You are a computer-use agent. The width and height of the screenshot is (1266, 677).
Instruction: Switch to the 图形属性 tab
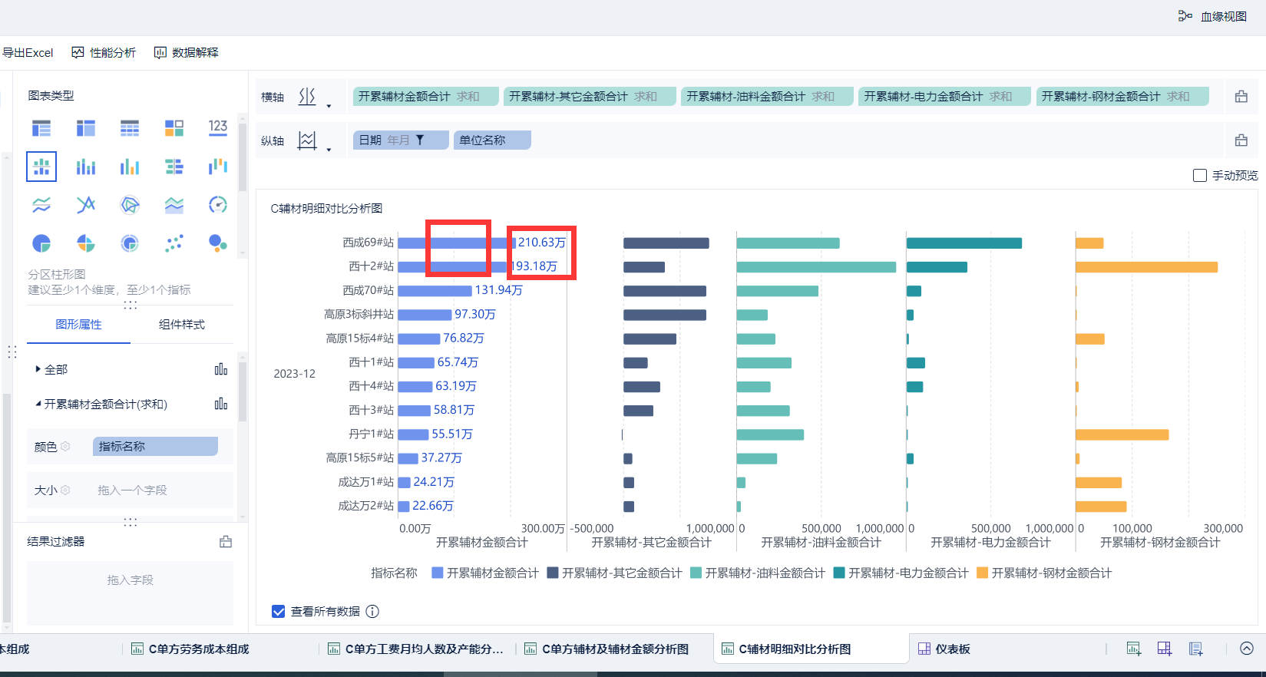click(x=78, y=325)
